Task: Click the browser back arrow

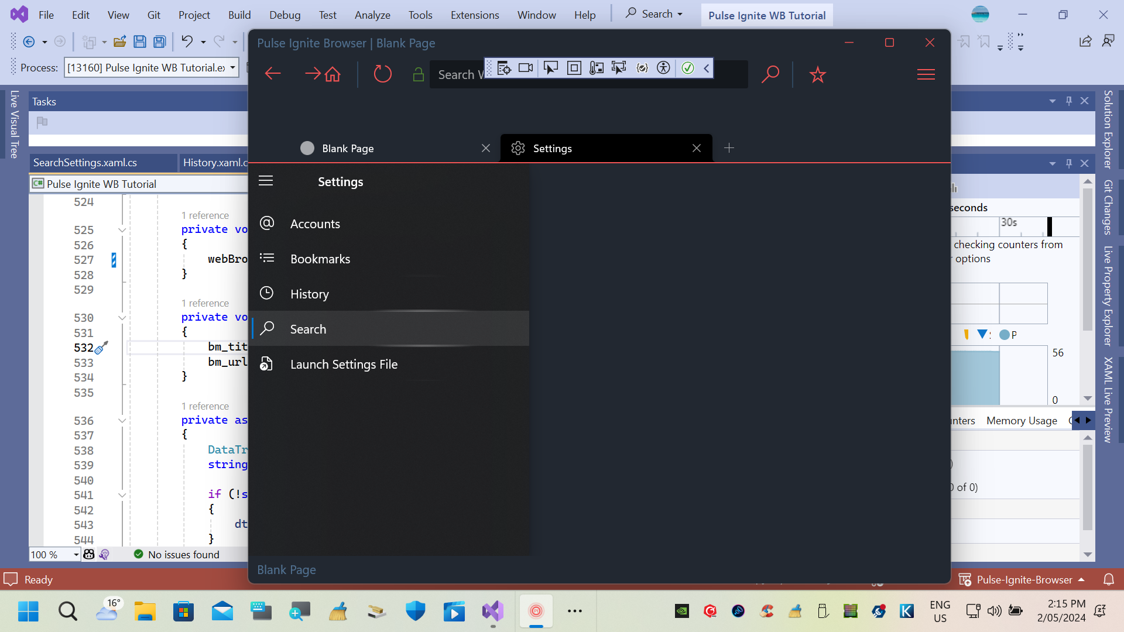Action: 273,74
